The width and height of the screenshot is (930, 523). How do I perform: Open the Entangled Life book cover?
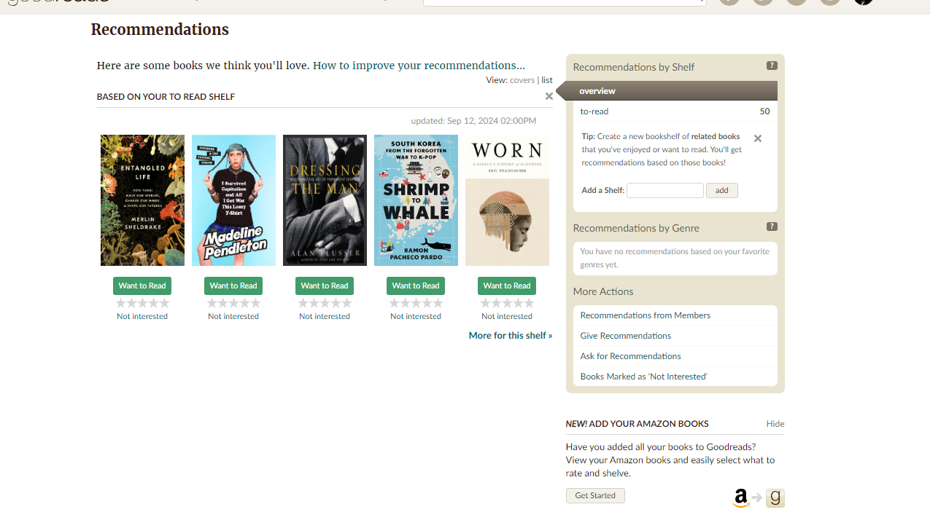point(142,200)
